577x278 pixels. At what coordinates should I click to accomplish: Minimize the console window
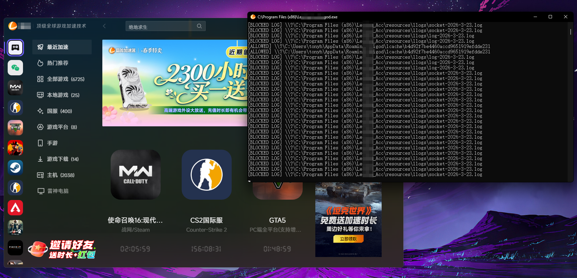(535, 17)
